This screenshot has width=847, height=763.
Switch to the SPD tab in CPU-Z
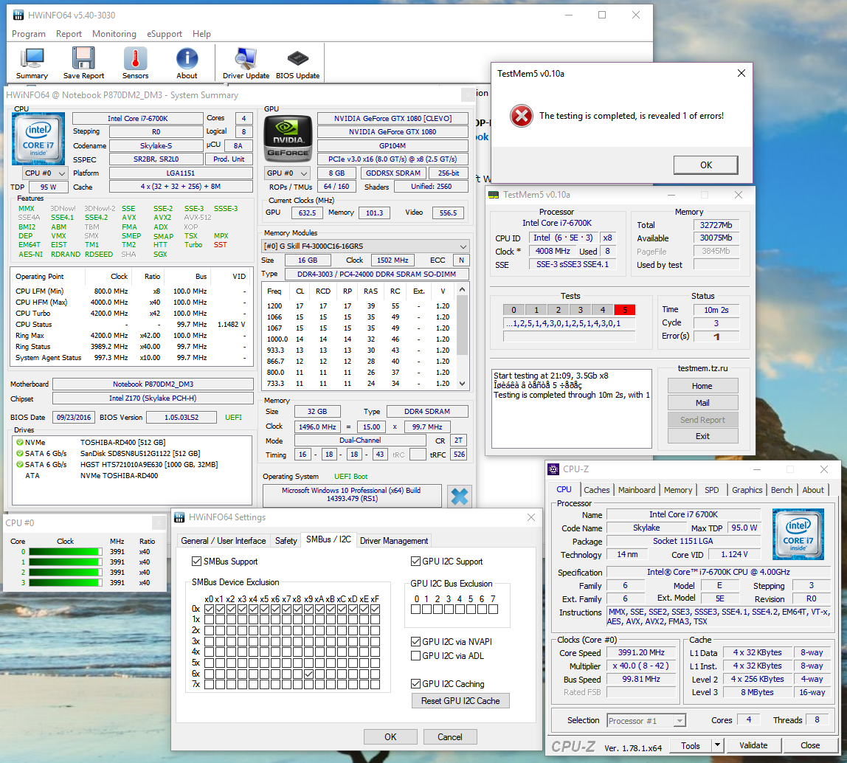pos(711,489)
